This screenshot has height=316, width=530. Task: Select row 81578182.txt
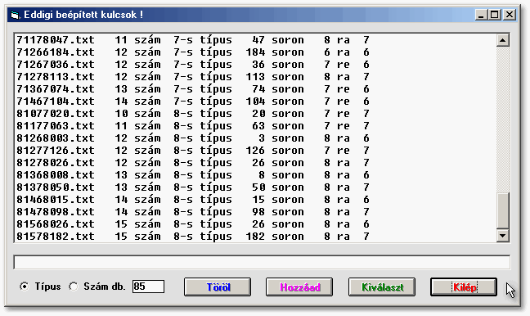point(255,236)
